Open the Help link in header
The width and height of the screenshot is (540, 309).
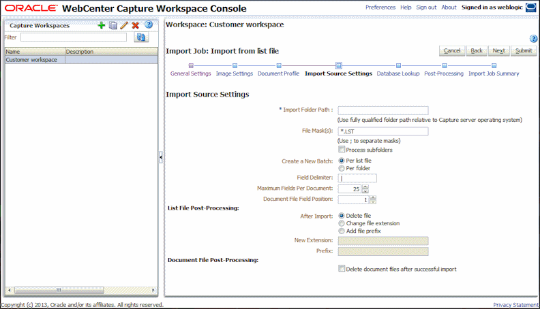tap(406, 7)
